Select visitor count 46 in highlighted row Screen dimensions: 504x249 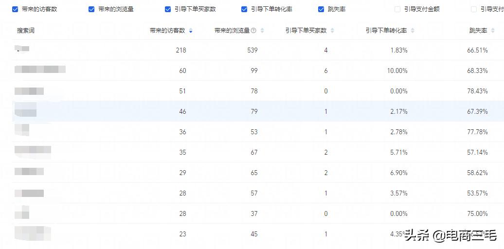[x=182, y=112]
